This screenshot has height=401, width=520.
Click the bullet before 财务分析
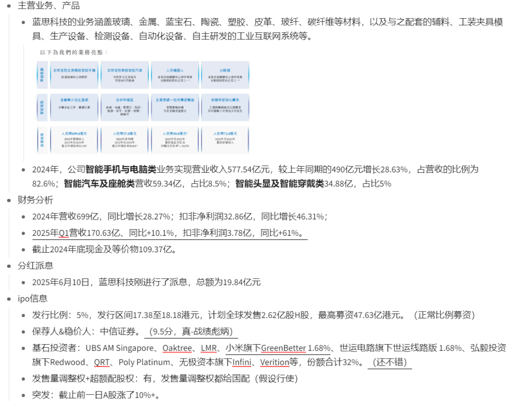coord(9,200)
